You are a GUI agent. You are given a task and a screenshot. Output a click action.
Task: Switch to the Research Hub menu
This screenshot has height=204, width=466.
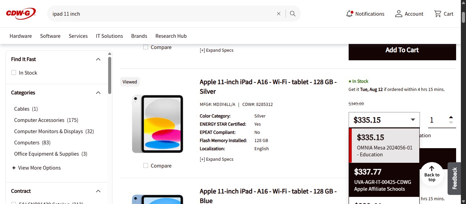pyautogui.click(x=171, y=36)
